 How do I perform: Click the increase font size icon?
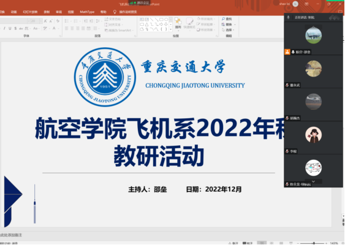pos(45,21)
